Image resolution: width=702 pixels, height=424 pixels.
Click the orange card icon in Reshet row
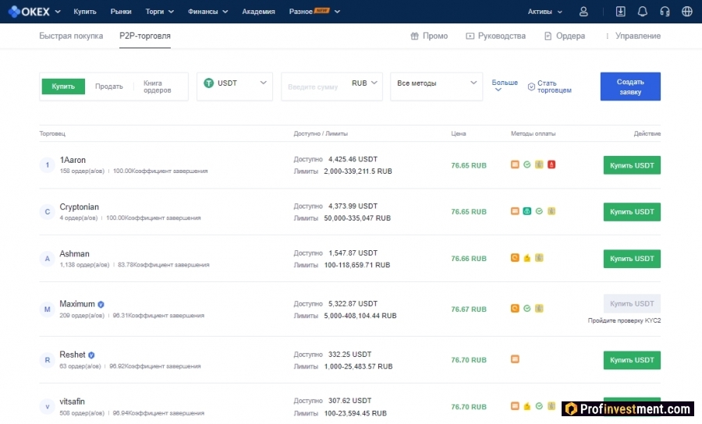(x=515, y=359)
